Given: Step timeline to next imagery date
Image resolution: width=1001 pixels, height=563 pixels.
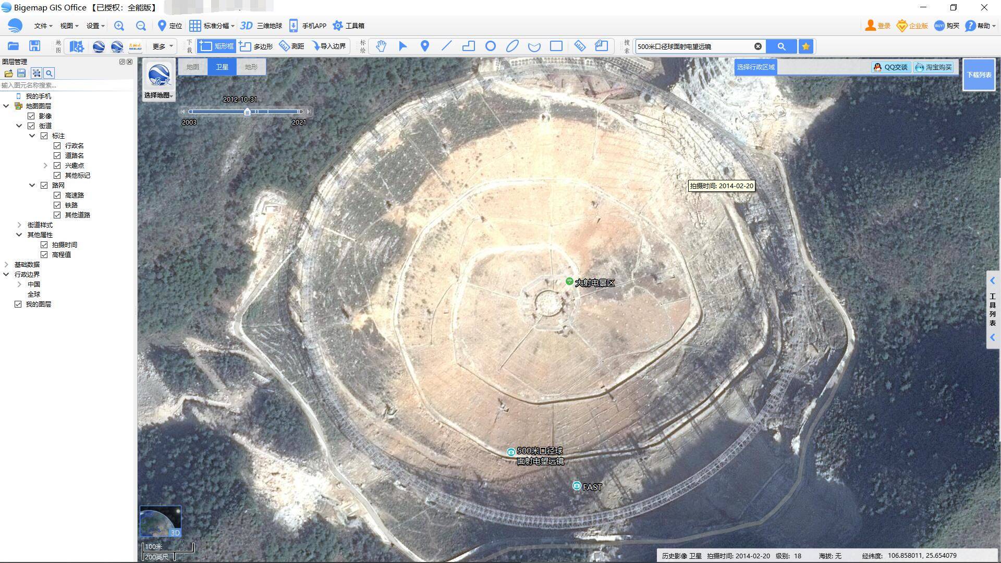Looking at the screenshot, I should (x=309, y=112).
